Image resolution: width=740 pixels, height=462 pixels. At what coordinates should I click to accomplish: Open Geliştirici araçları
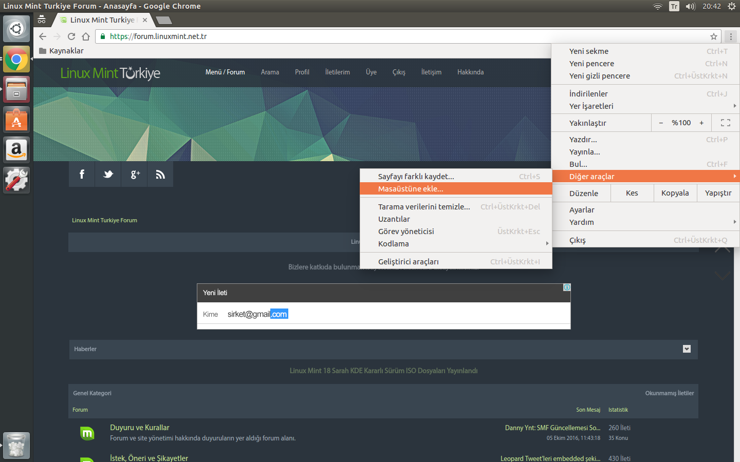coord(456,262)
